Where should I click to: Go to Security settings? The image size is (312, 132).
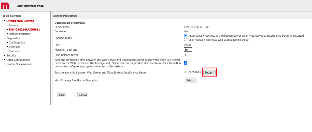tap(11, 55)
